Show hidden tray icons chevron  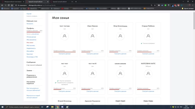pos(170,107)
